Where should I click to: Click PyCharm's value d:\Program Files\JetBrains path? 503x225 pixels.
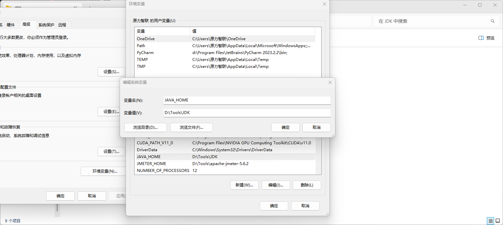[x=240, y=53]
